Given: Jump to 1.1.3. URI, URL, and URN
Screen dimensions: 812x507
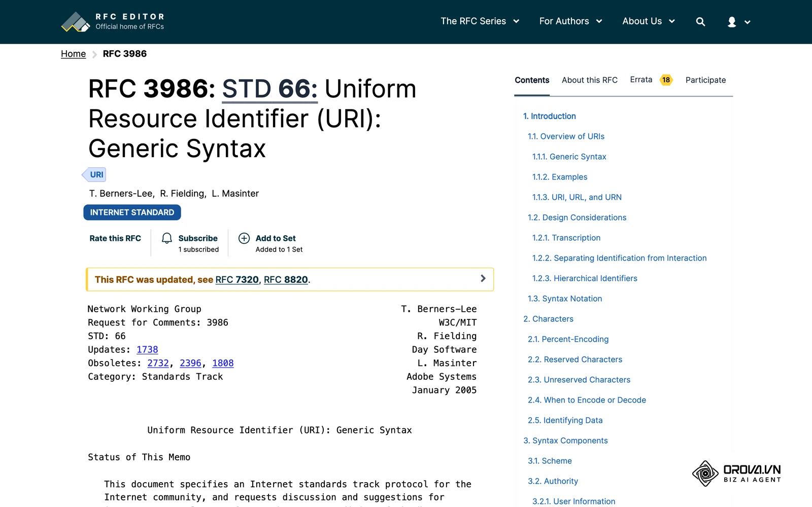Looking at the screenshot, I should [x=577, y=197].
